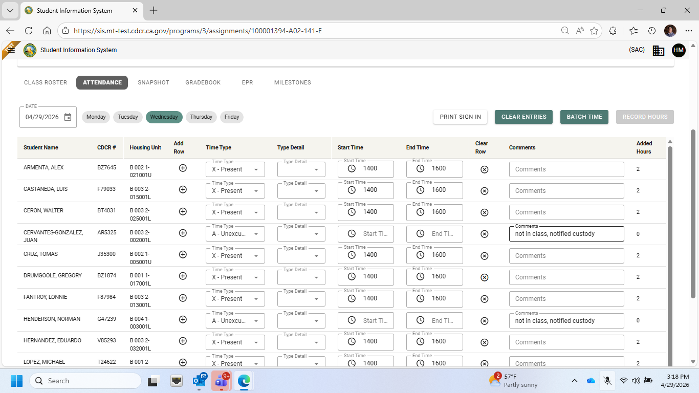
Task: Clear the row for DRUMGOOLE, GREGORY
Action: tap(485, 277)
